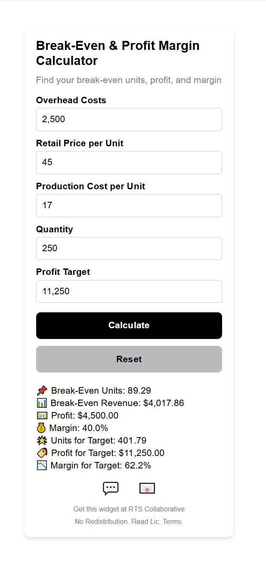Select the Retail Price per Unit field

[129, 162]
